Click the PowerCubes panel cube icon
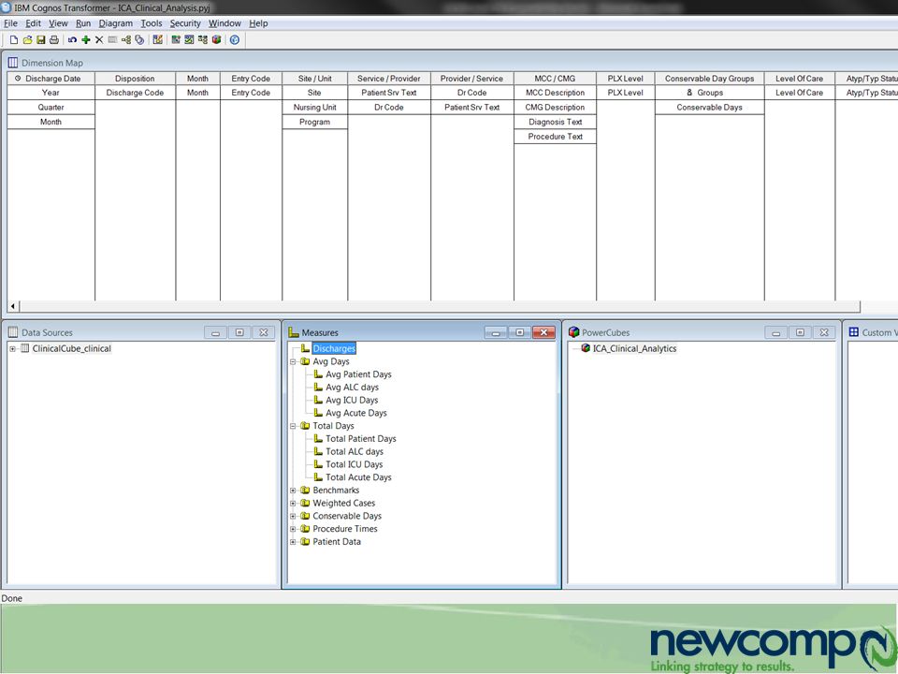Viewport: 898px width, 674px height. tap(573, 331)
